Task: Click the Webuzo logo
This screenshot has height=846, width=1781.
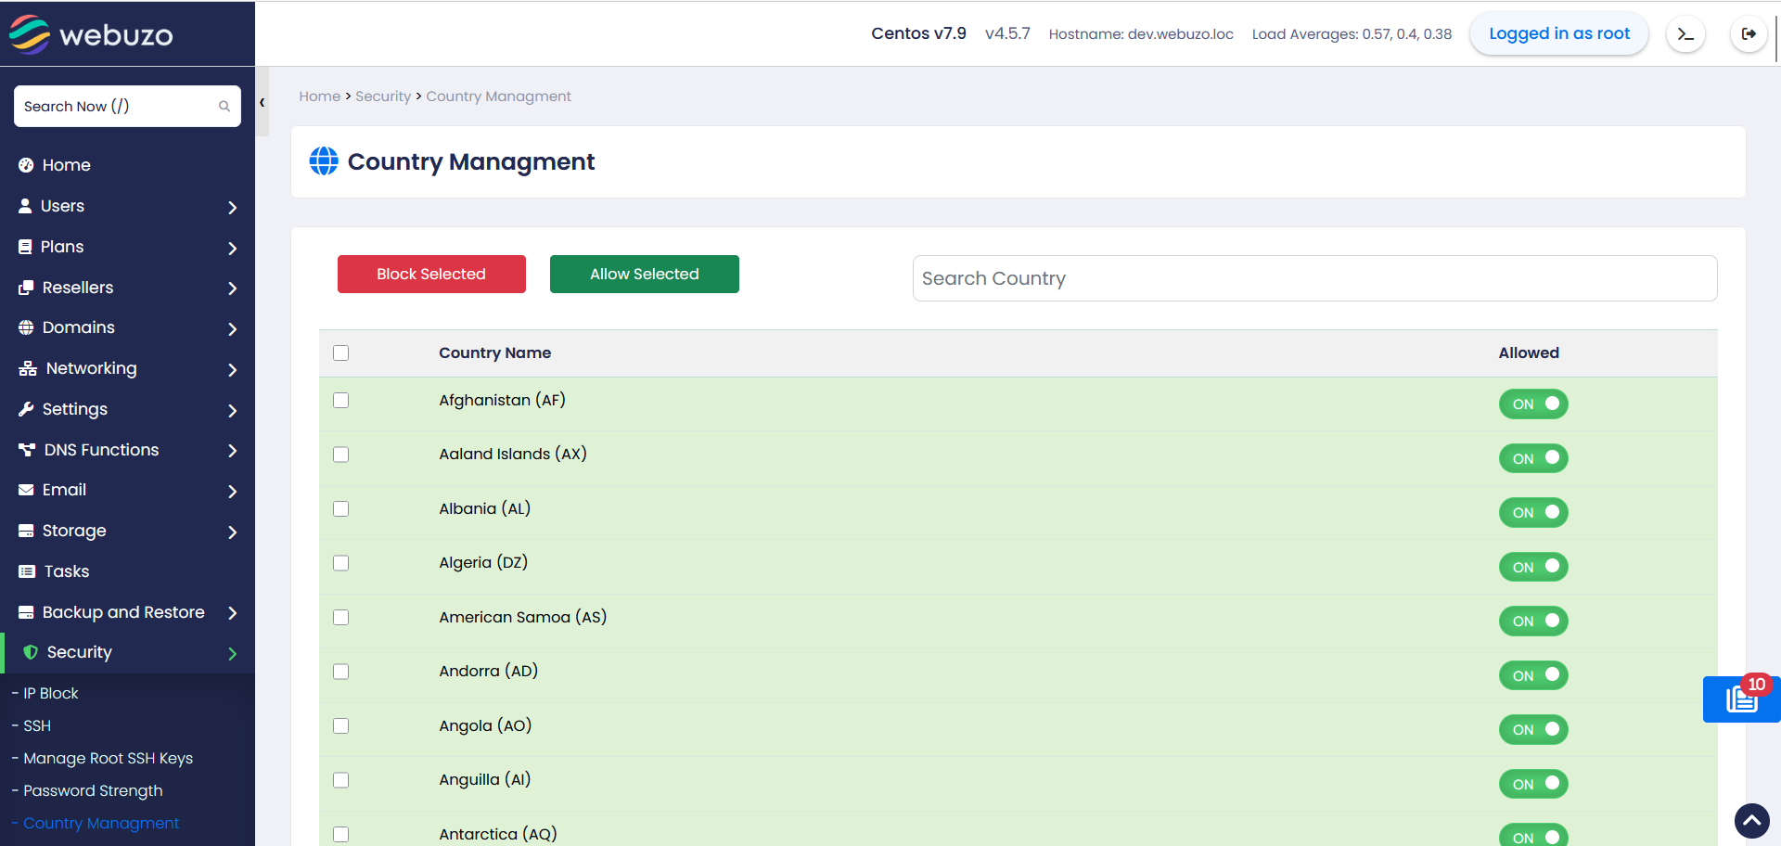Action: [x=91, y=34]
